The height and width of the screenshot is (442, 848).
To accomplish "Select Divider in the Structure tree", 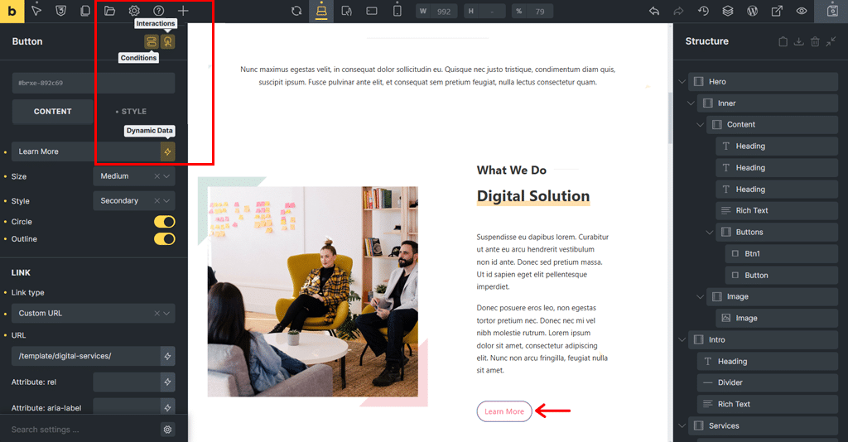I will click(768, 382).
